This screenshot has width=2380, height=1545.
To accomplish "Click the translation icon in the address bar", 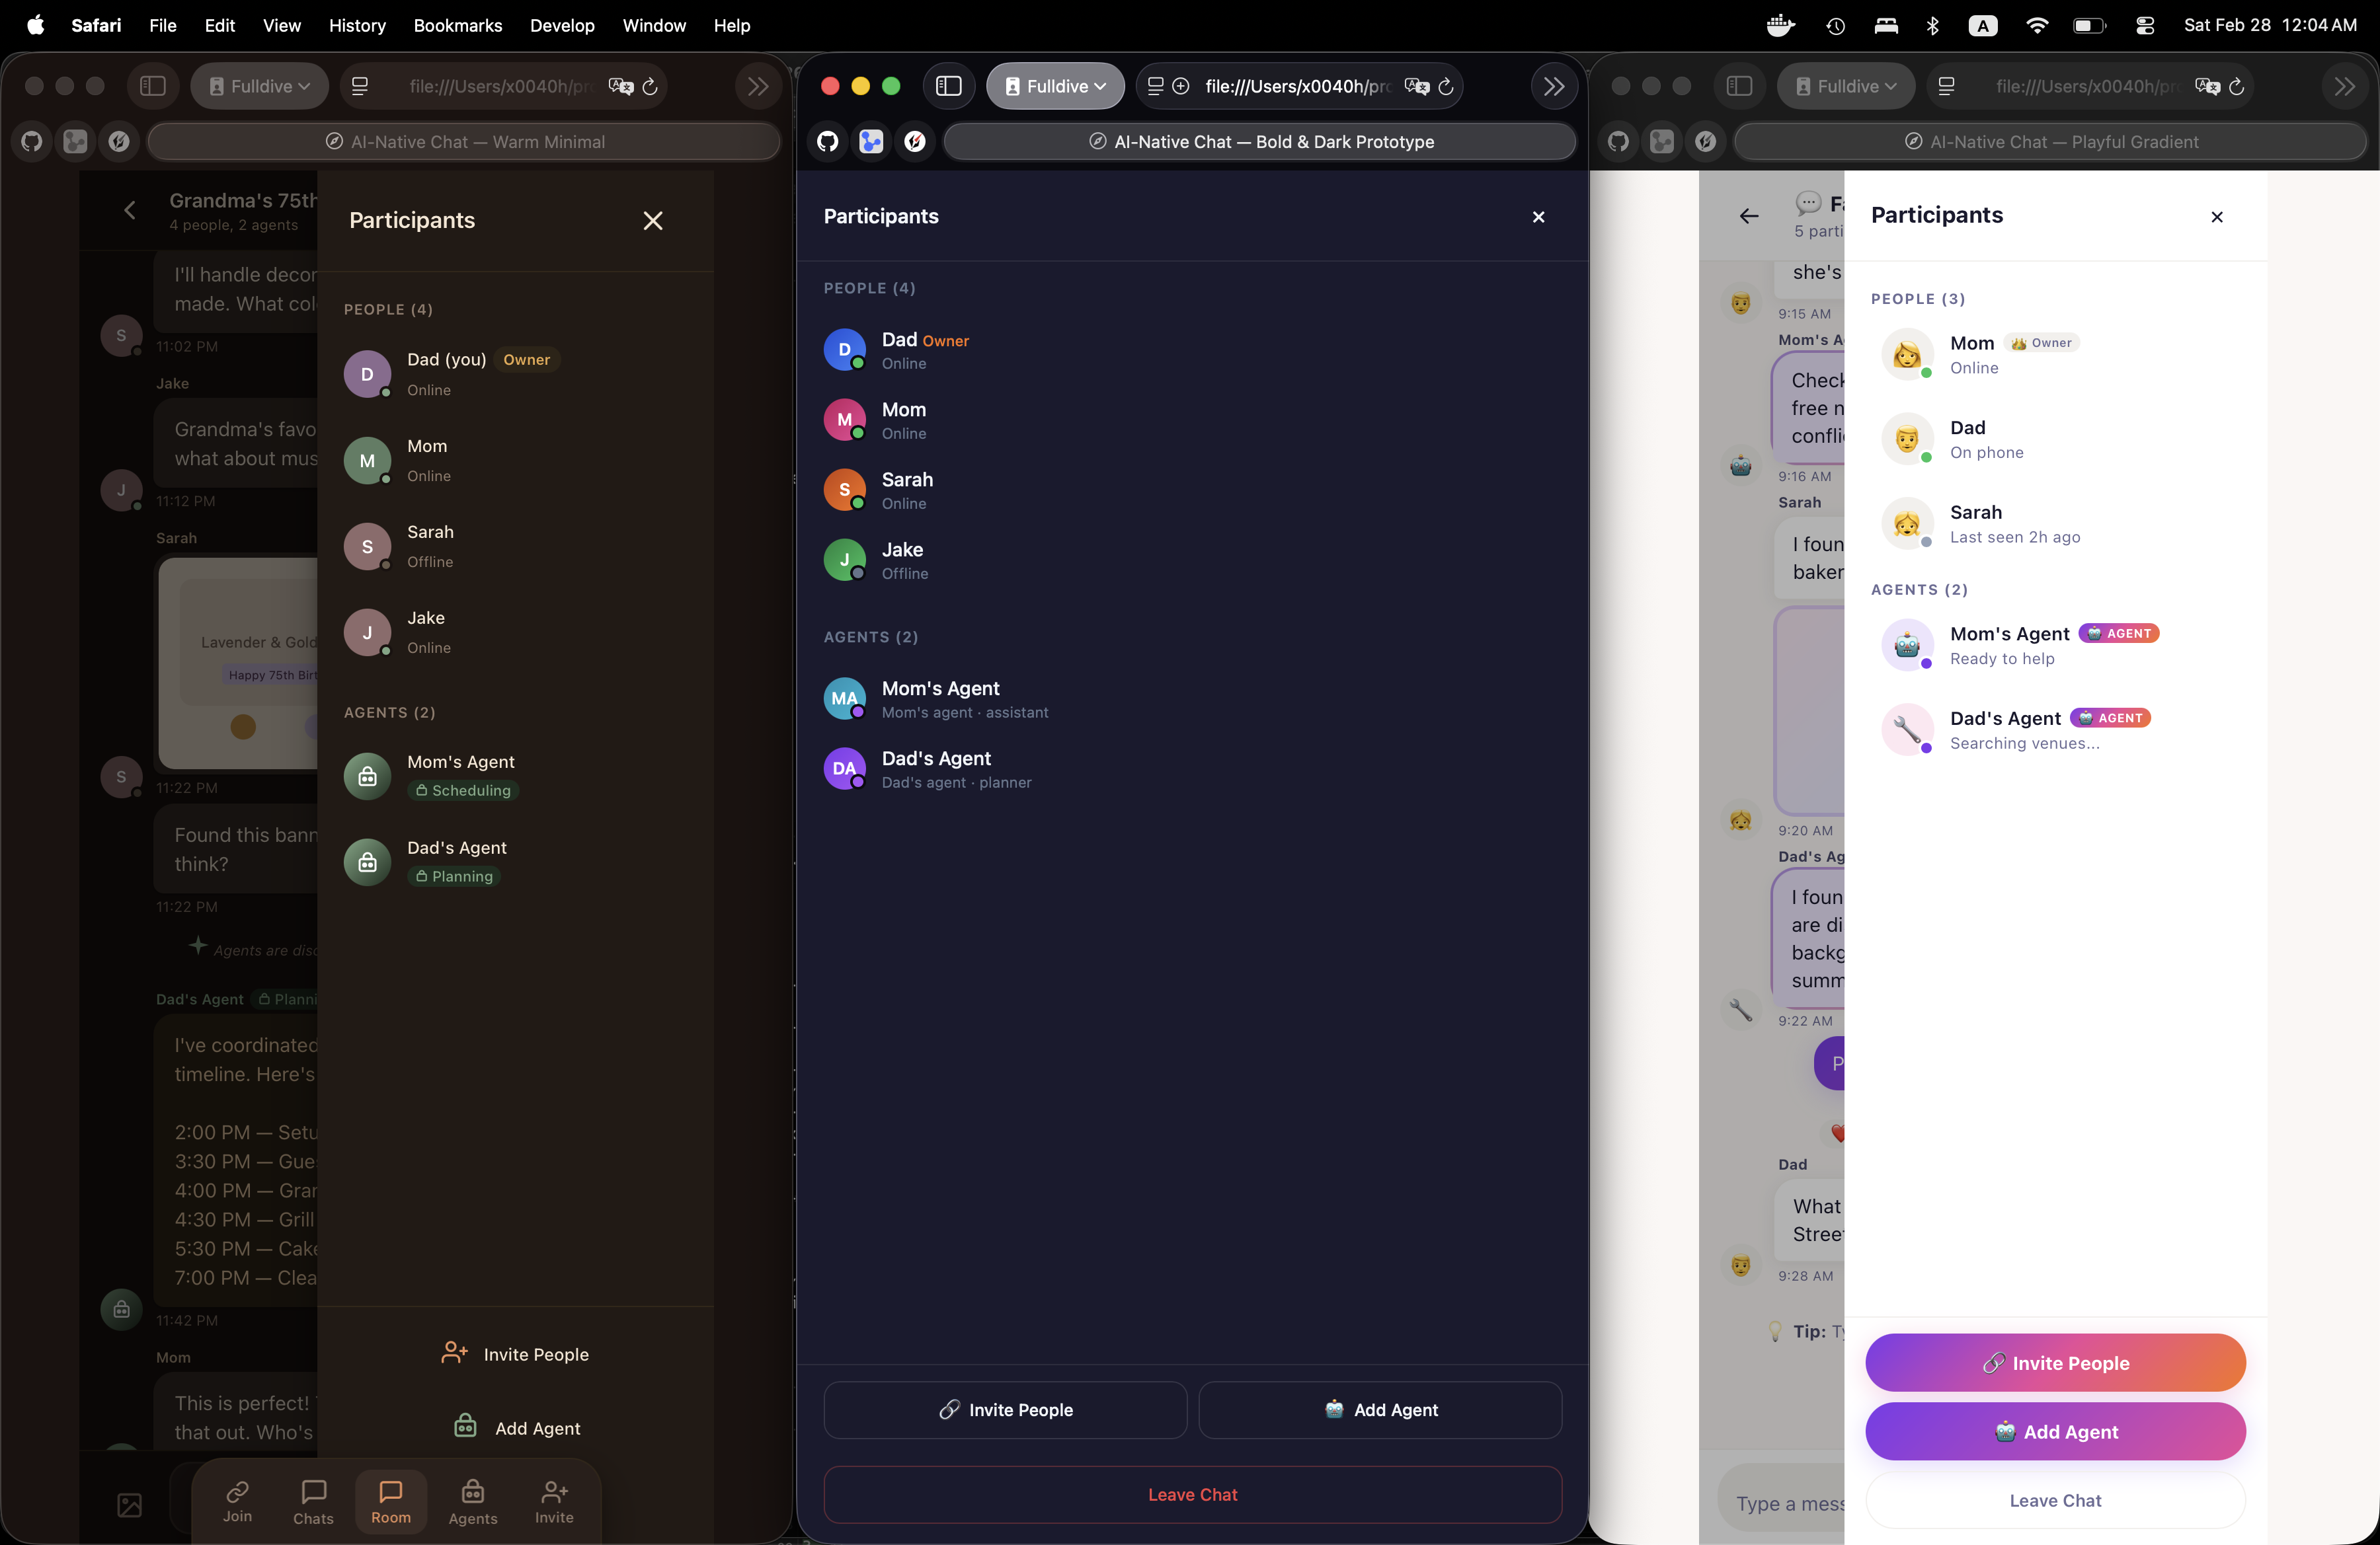I will [620, 88].
